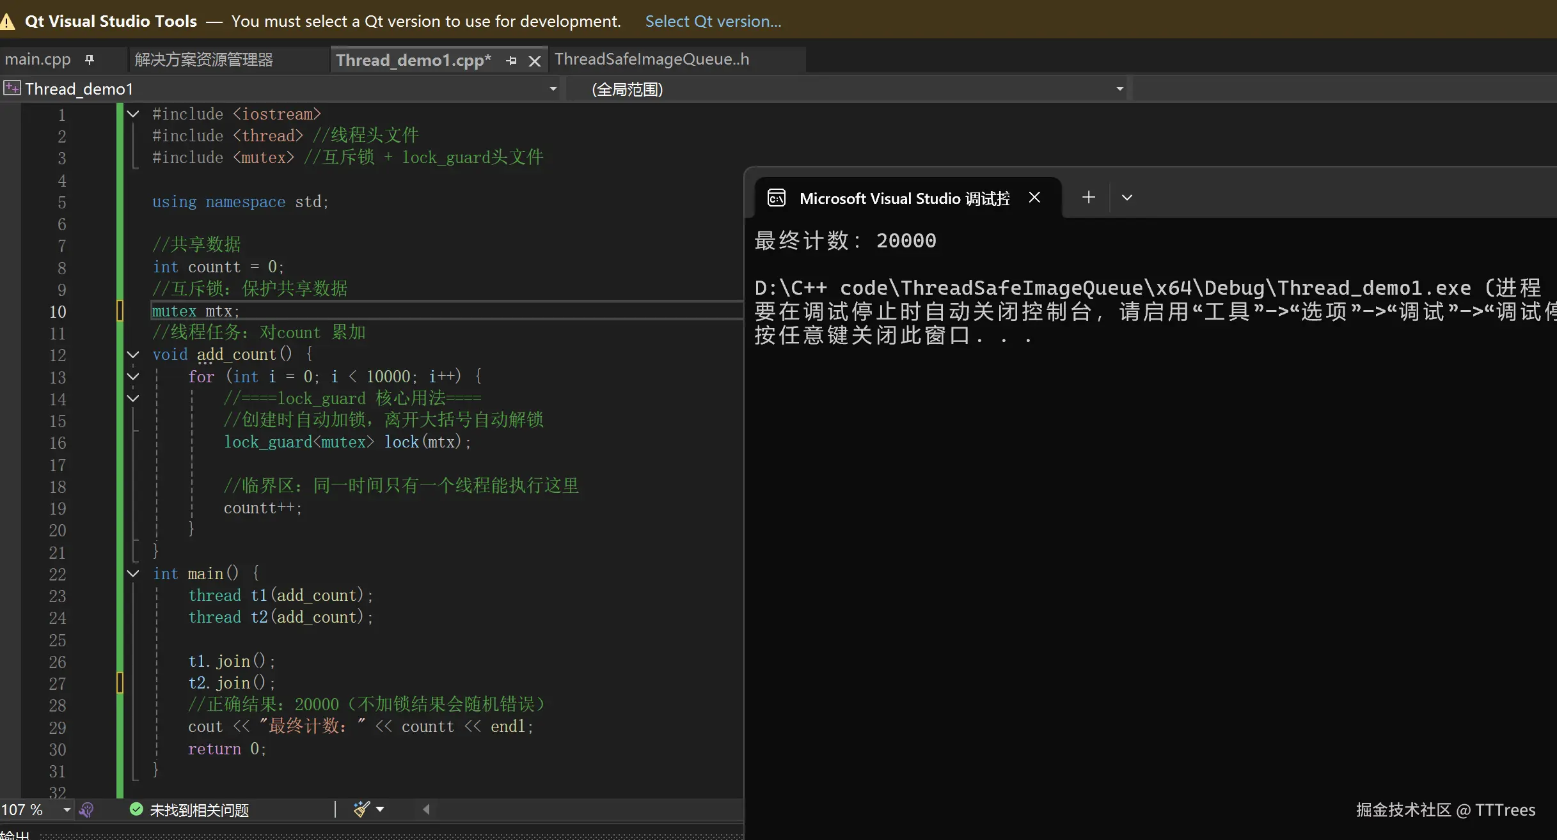The image size is (1557, 840).
Task: Click the Thread_demo1 project icon in the navigation bar
Action: pos(12,88)
